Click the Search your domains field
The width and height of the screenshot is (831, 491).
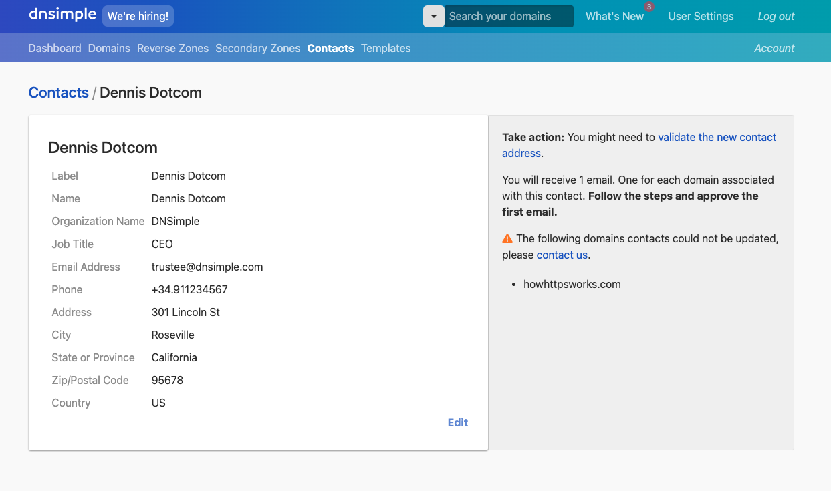pos(508,17)
